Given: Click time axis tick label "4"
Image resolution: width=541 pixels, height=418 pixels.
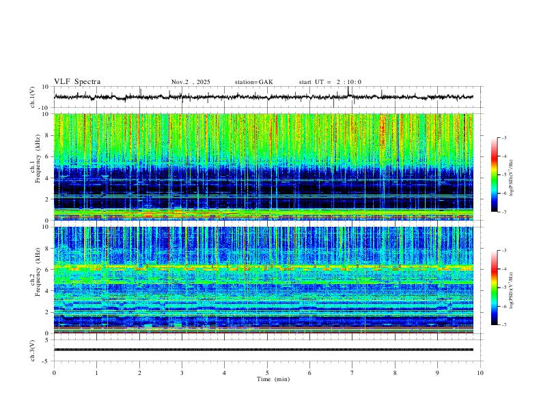Looking at the screenshot, I should [x=225, y=373].
